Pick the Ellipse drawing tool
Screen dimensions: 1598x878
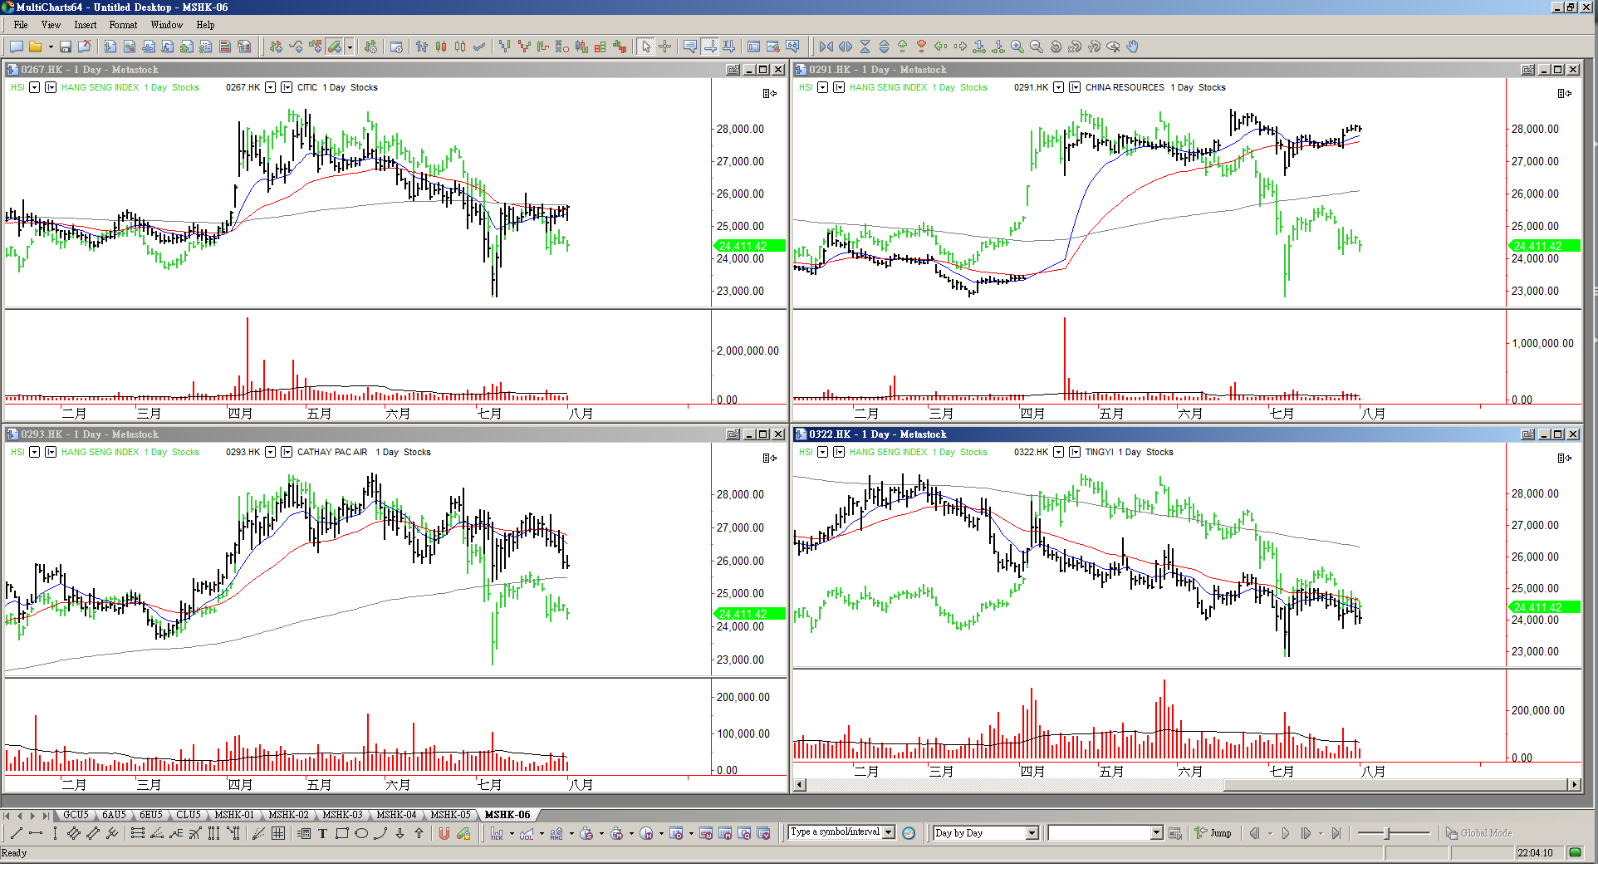point(361,833)
